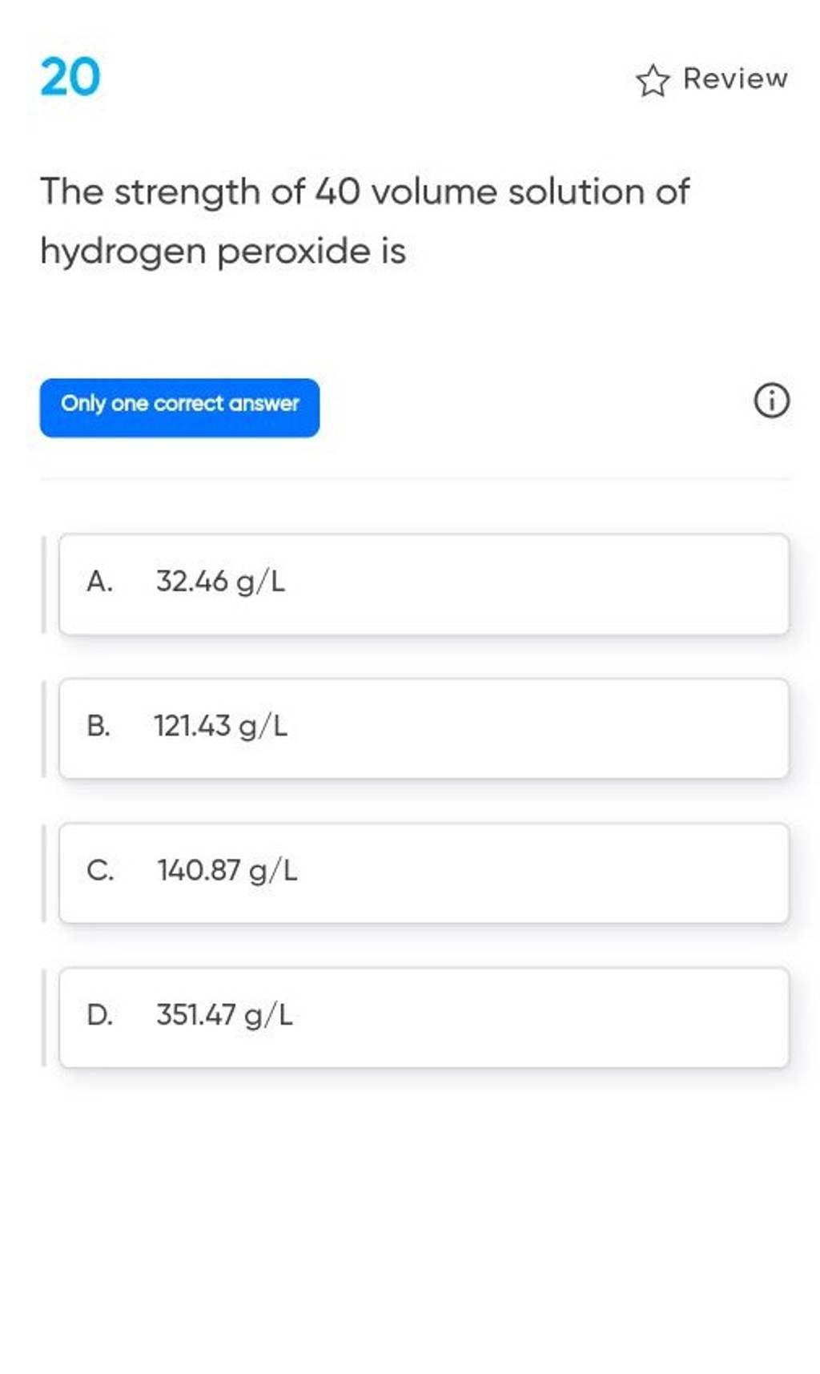Click the Review label to mark question
This screenshot has height=1374, width=820.
733,78
